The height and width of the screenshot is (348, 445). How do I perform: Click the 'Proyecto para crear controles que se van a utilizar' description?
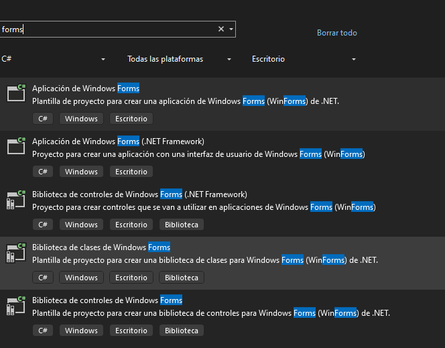tap(204, 207)
